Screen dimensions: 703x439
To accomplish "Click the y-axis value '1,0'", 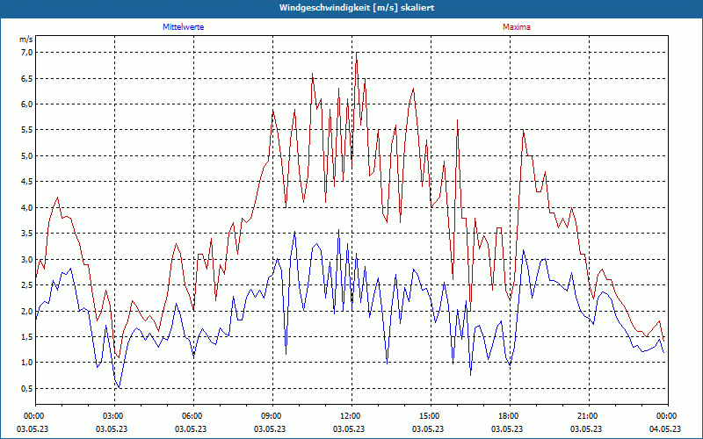I will [27, 363].
